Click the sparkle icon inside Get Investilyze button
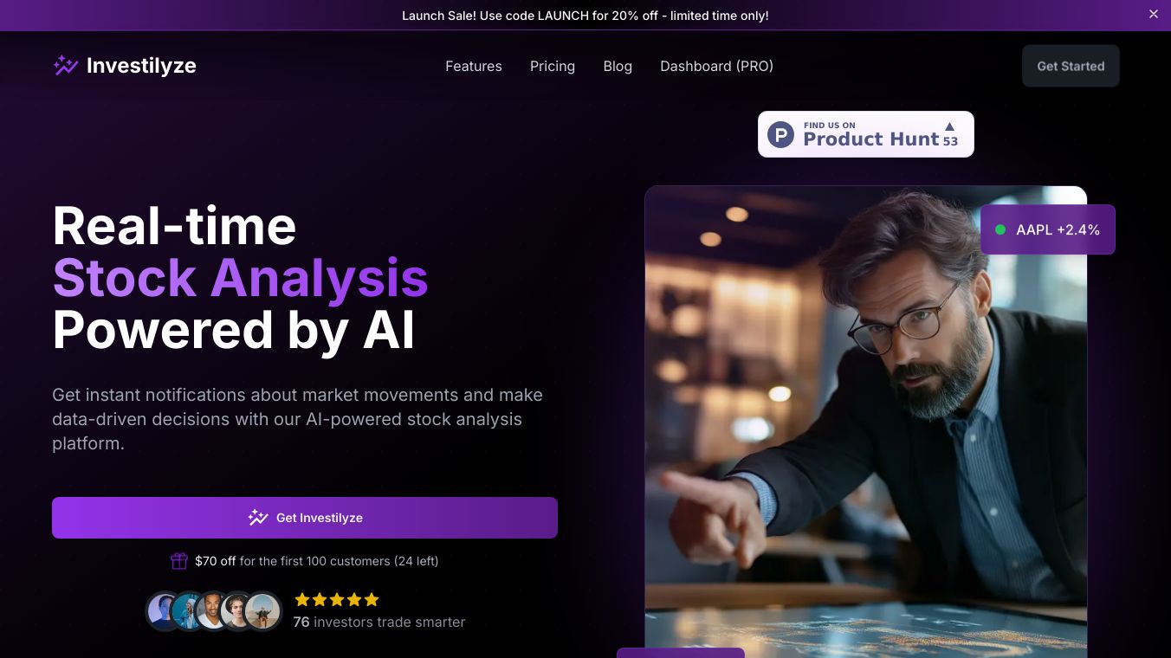This screenshot has height=658, width=1171. click(x=257, y=518)
